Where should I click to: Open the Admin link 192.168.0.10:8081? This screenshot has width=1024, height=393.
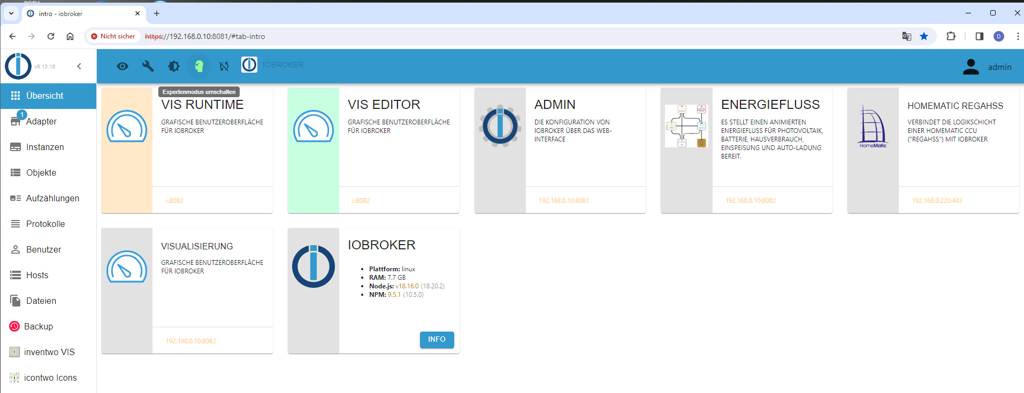(564, 201)
